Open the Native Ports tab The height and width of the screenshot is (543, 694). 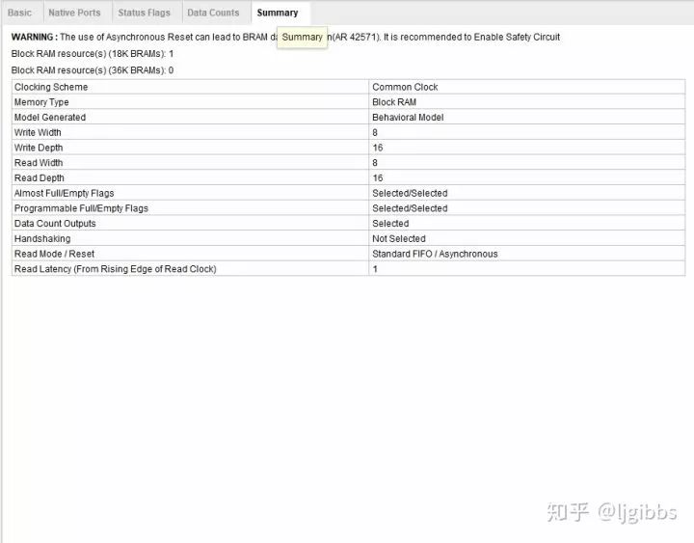[x=74, y=13]
